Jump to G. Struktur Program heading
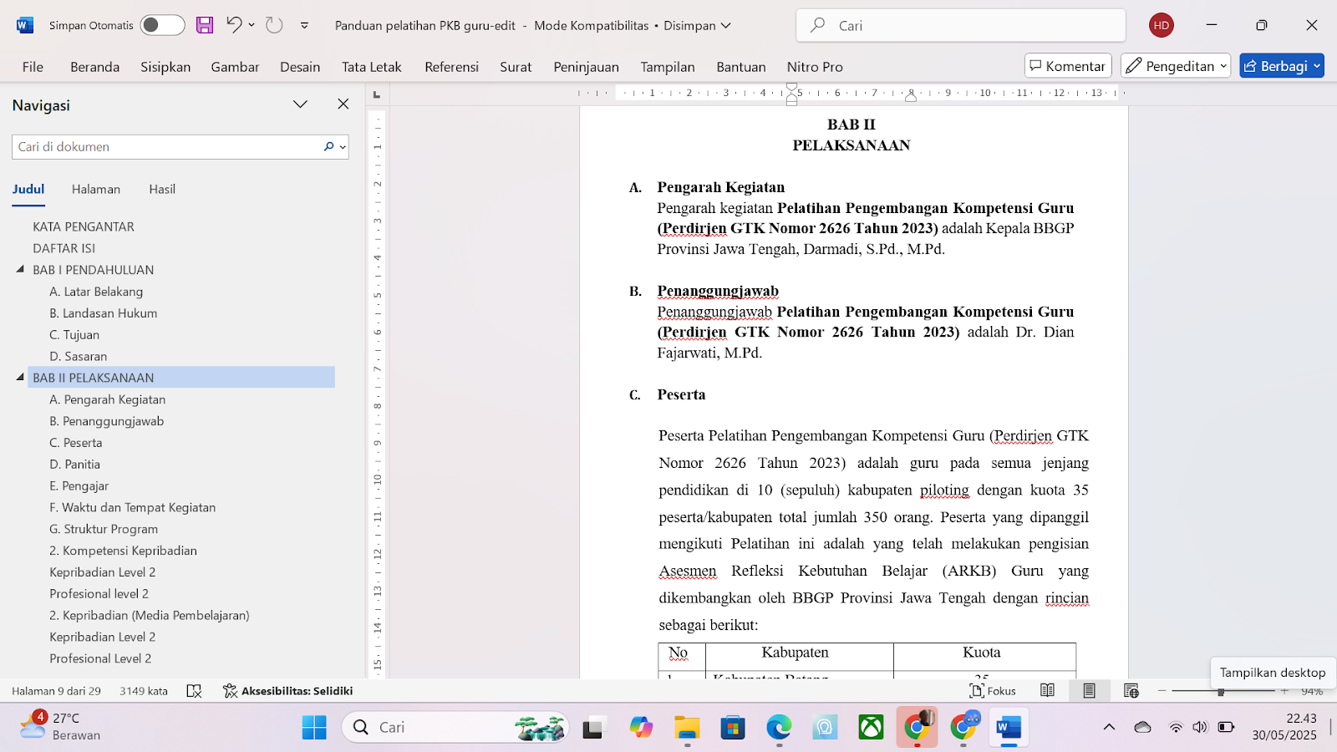Image resolution: width=1337 pixels, height=752 pixels. point(104,529)
